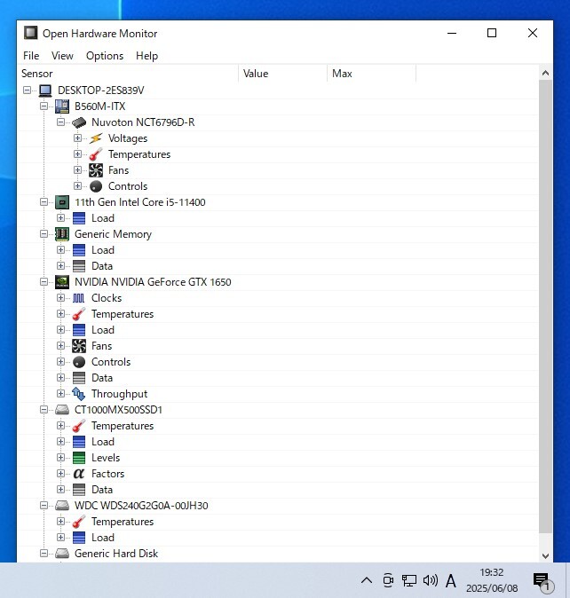Collapse the CT1000MX500SSD1 drive node
Image resolution: width=570 pixels, height=598 pixels.
click(44, 410)
